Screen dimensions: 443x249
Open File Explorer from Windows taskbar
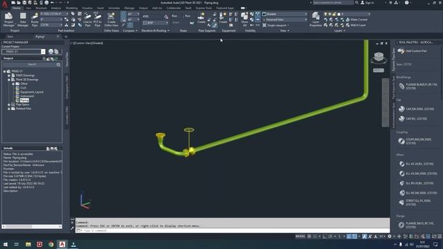click(x=28, y=244)
